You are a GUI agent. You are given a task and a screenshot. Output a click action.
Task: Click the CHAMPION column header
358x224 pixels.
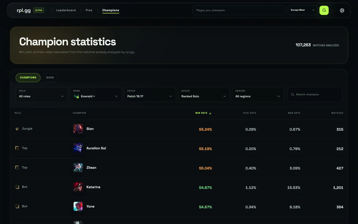[79, 113]
